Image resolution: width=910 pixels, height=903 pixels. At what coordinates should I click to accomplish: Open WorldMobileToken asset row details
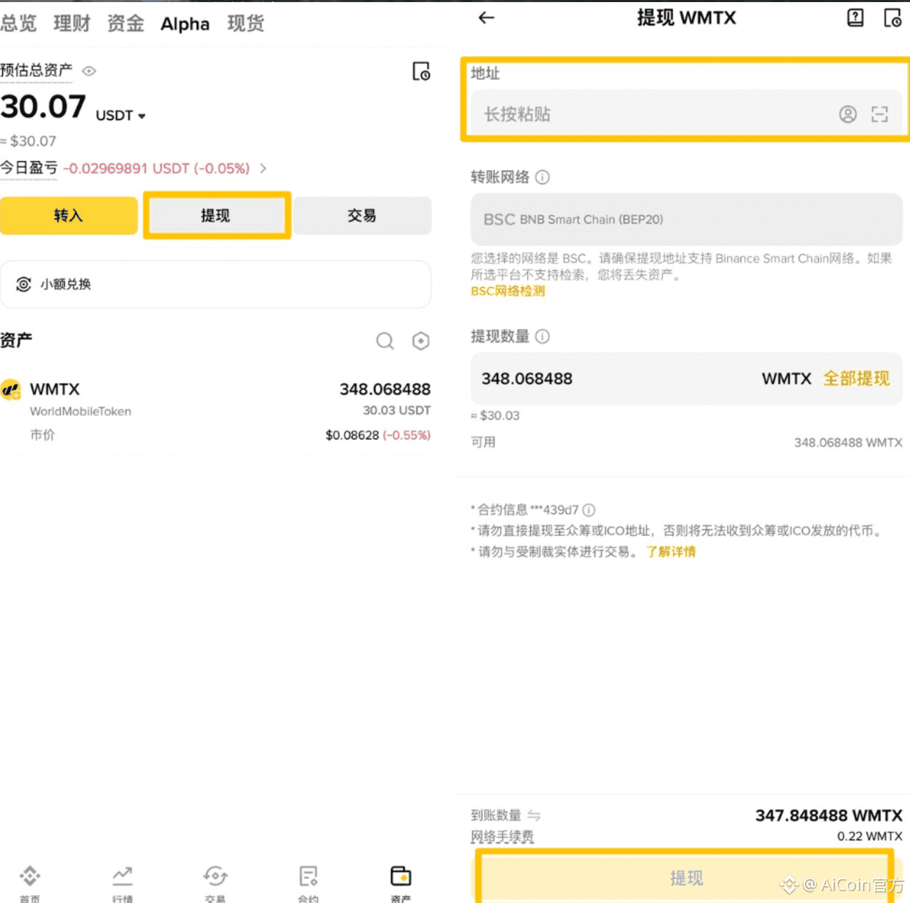[215, 411]
